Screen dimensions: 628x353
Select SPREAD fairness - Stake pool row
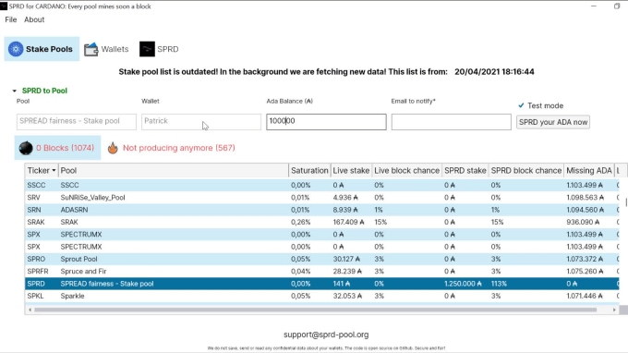[321, 284]
